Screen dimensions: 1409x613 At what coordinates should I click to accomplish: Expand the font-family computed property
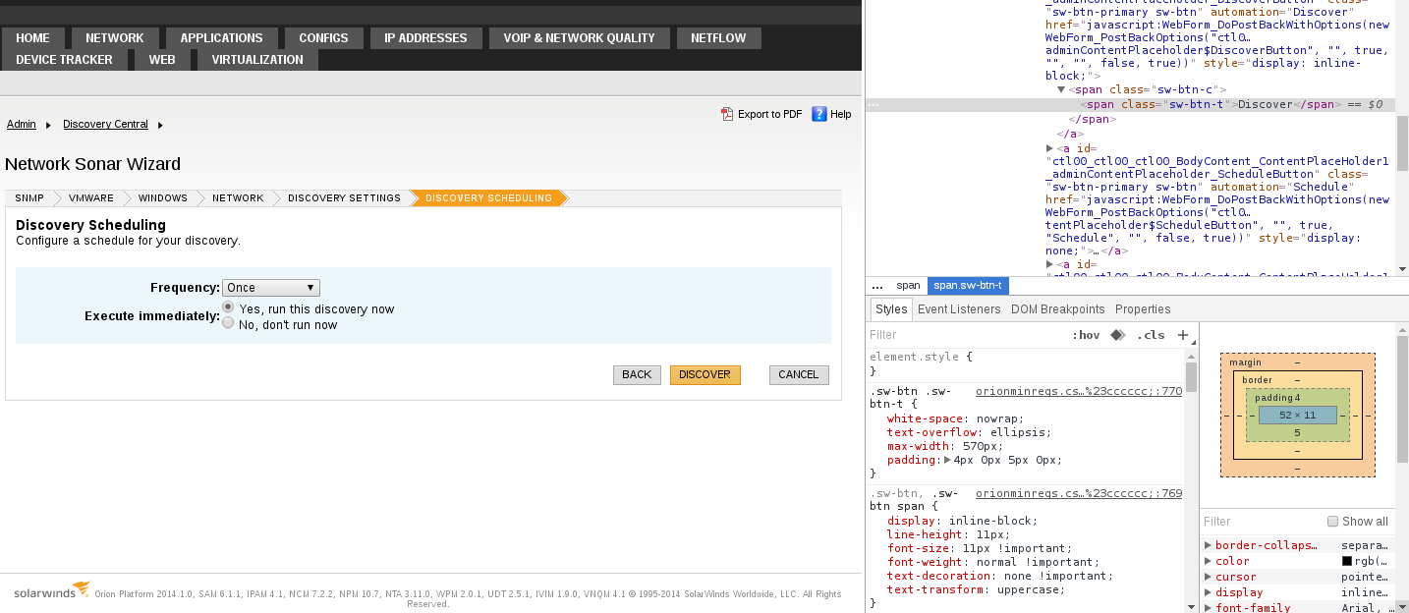pyautogui.click(x=1208, y=608)
